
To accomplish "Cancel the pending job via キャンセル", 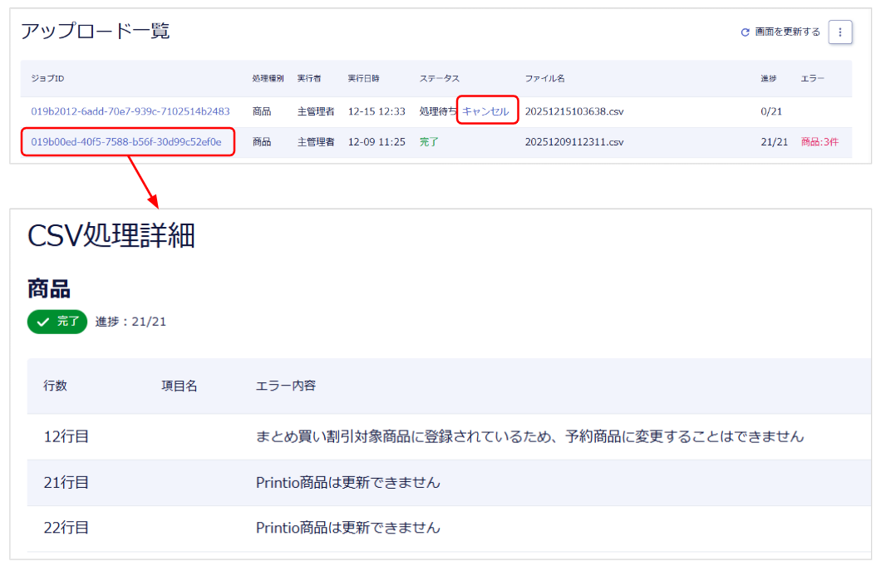I will (x=486, y=111).
